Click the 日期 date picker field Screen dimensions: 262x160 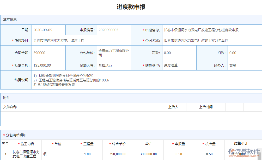(x=48, y=30)
